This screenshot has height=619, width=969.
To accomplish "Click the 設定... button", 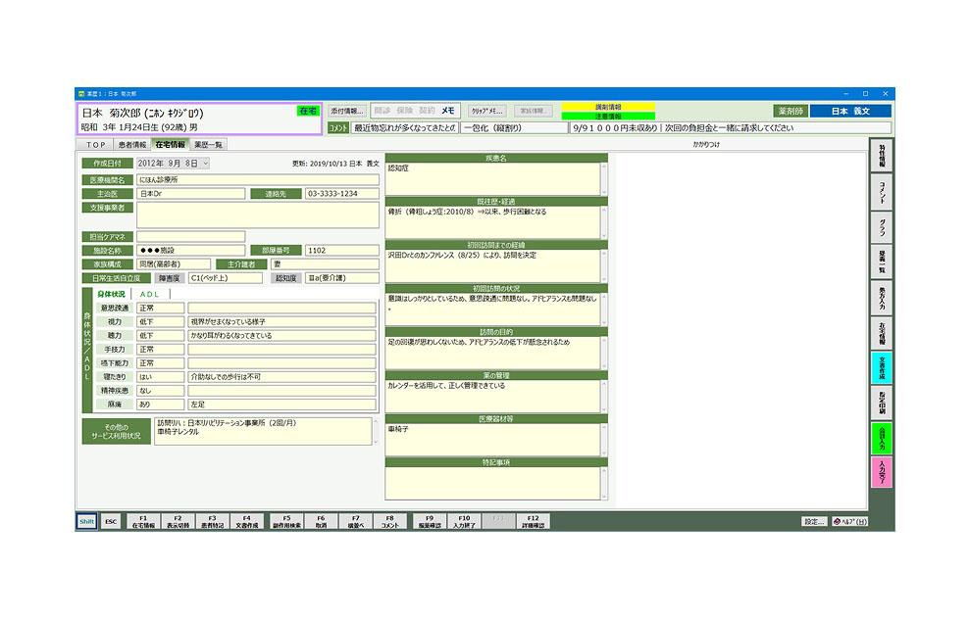I will click(813, 521).
